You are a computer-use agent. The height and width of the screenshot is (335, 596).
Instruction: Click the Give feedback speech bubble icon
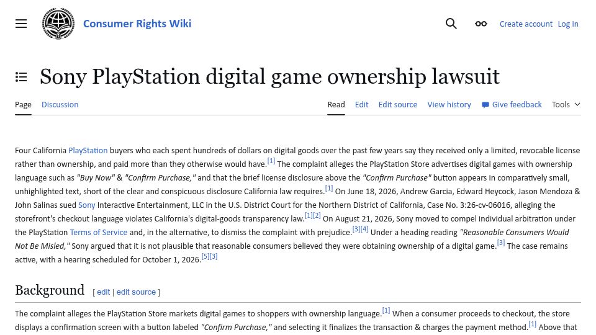[485, 105]
